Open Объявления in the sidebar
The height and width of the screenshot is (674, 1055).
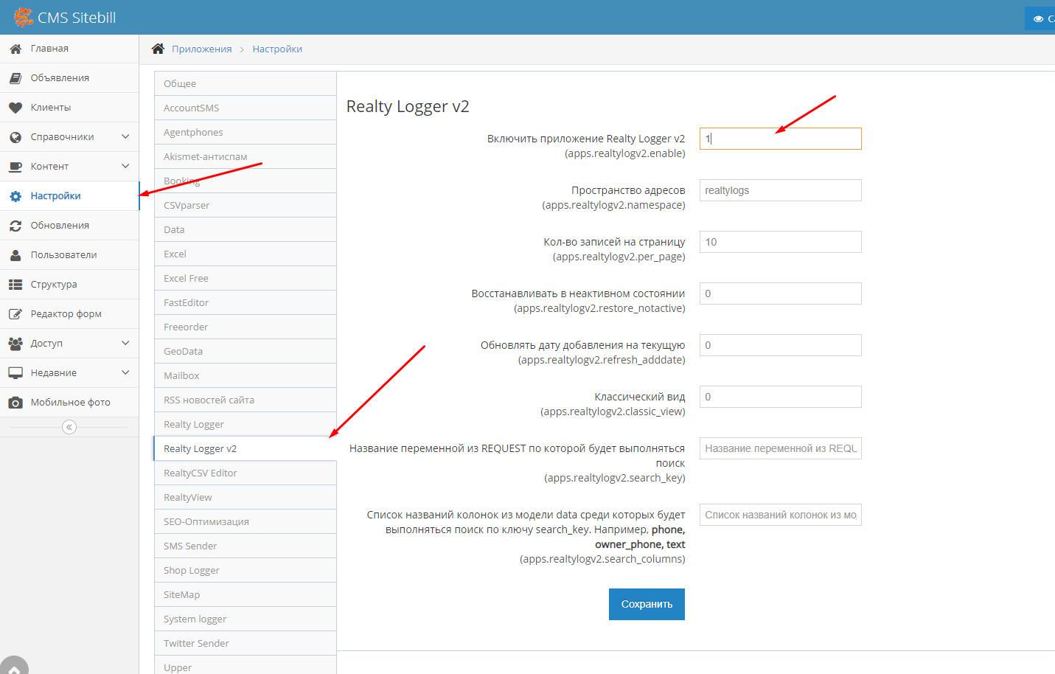[x=69, y=78]
